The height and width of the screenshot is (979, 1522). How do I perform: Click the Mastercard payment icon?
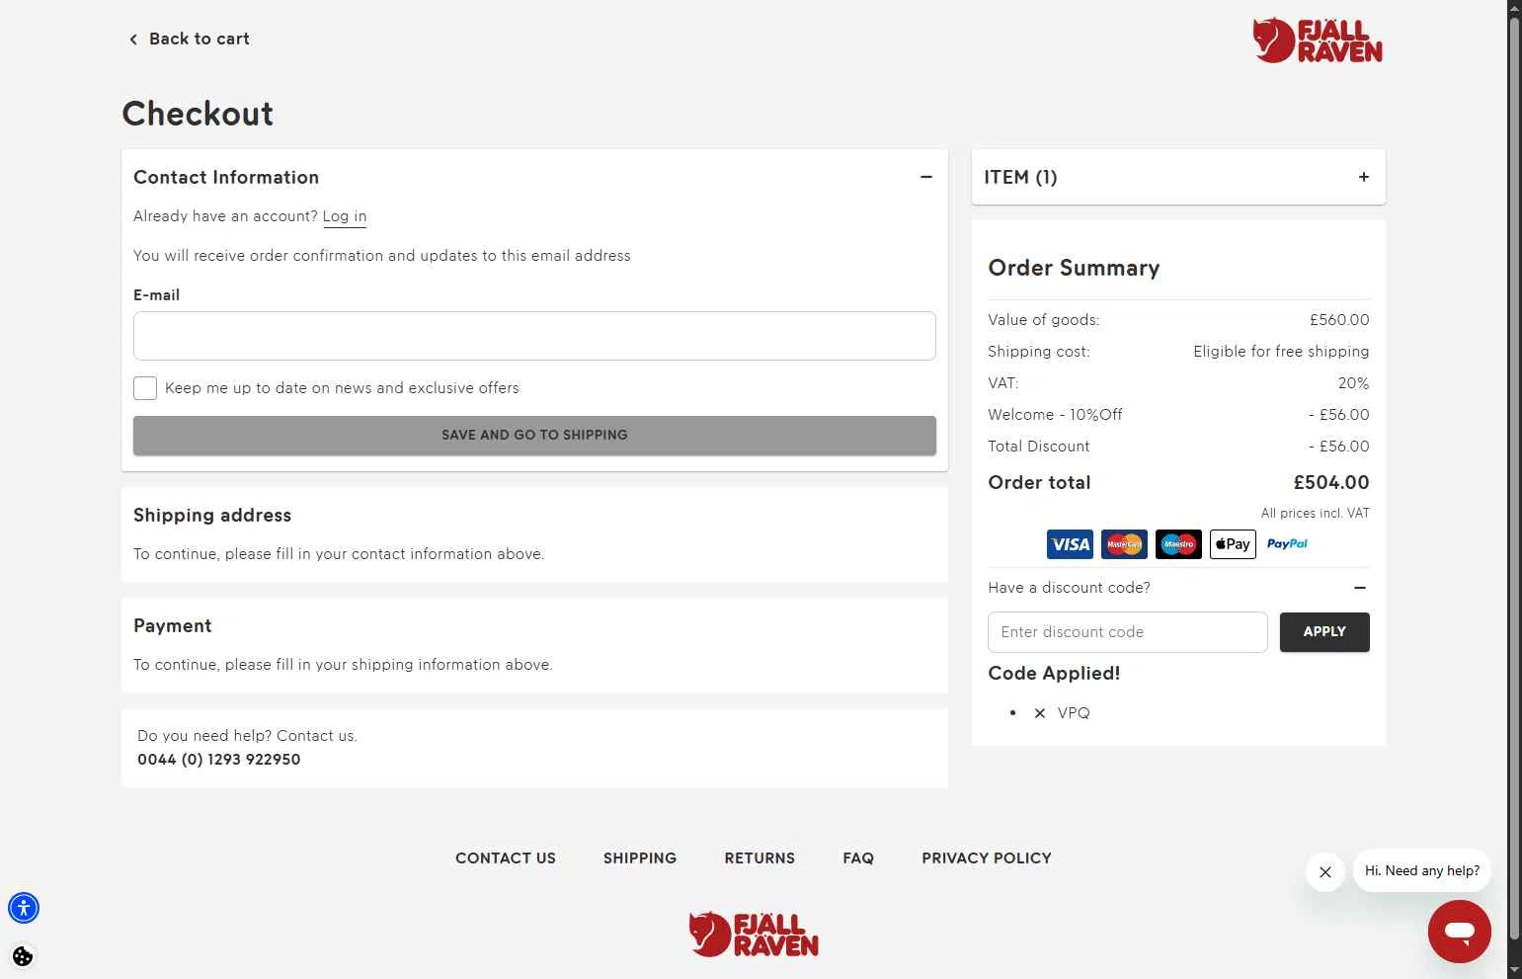tap(1124, 544)
